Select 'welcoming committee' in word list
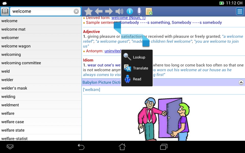245x153 pixels. (x=41, y=63)
